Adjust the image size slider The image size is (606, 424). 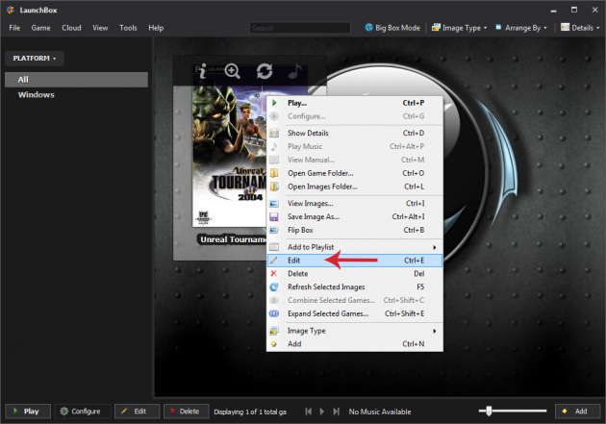click(x=490, y=411)
